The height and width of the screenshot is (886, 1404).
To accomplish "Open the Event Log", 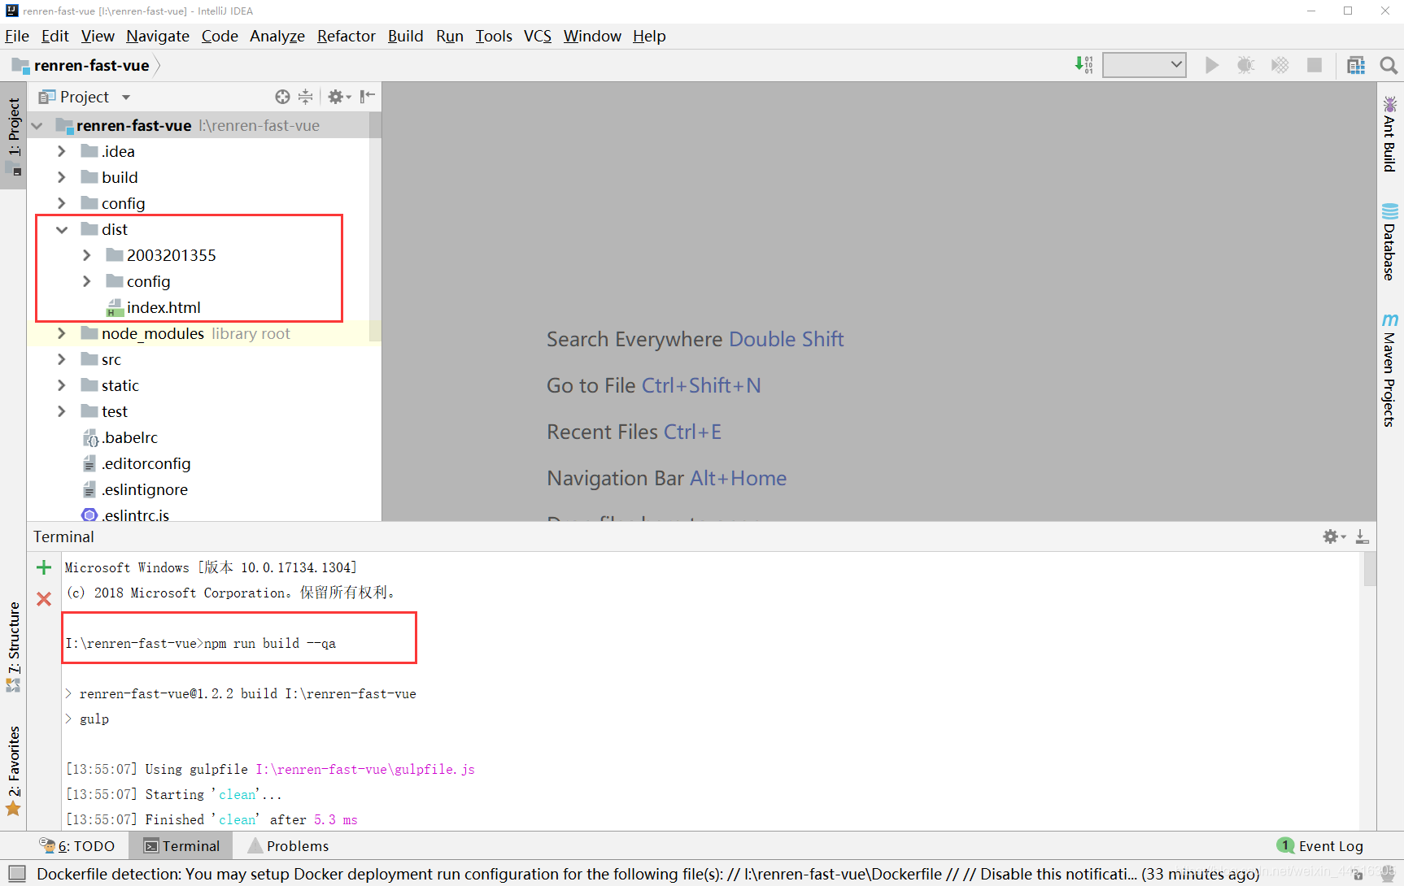I will click(1320, 846).
